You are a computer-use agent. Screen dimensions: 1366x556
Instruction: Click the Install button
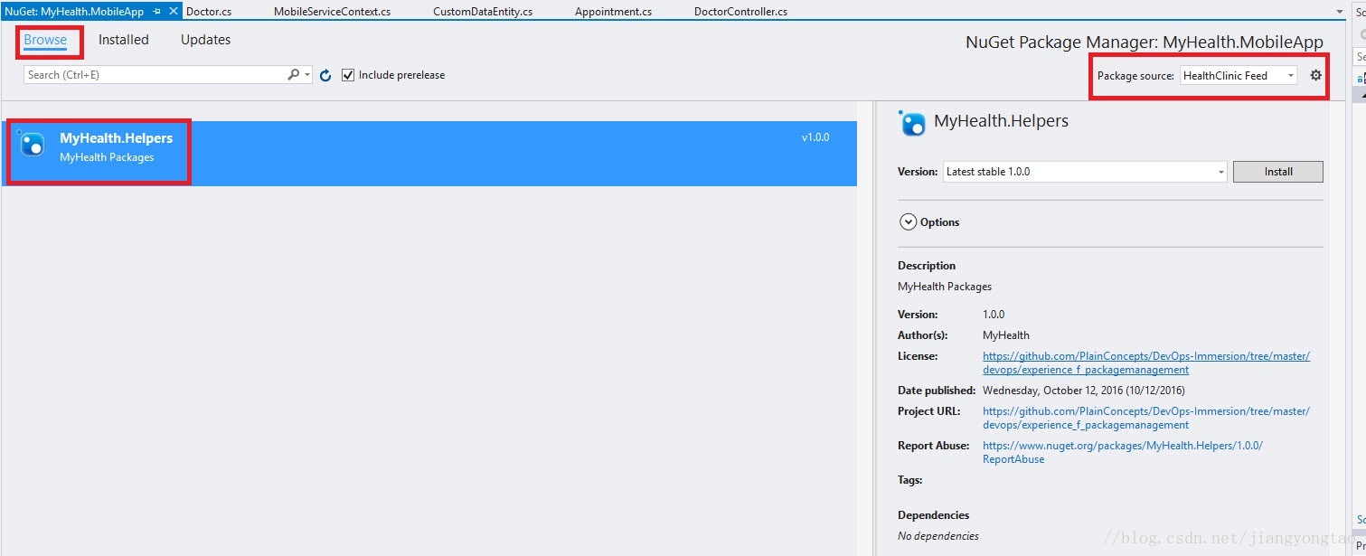tap(1278, 172)
